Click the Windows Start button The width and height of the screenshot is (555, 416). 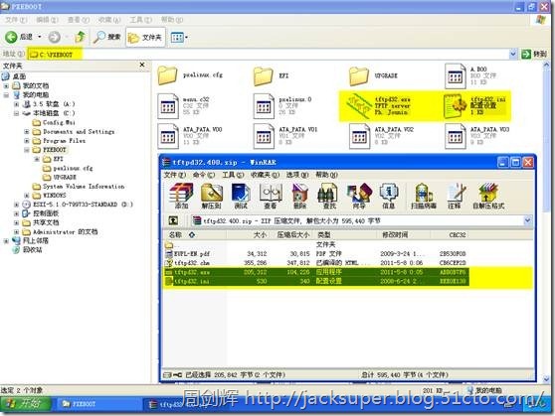pos(26,403)
